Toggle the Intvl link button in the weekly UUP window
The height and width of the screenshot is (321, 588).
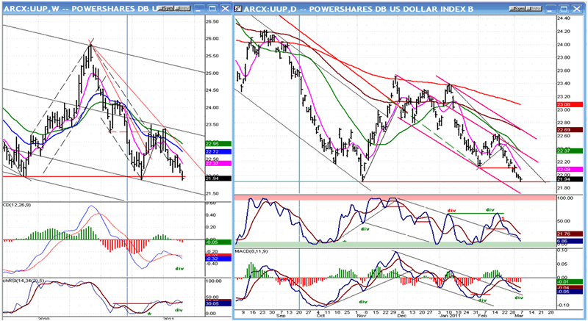tap(181, 8)
